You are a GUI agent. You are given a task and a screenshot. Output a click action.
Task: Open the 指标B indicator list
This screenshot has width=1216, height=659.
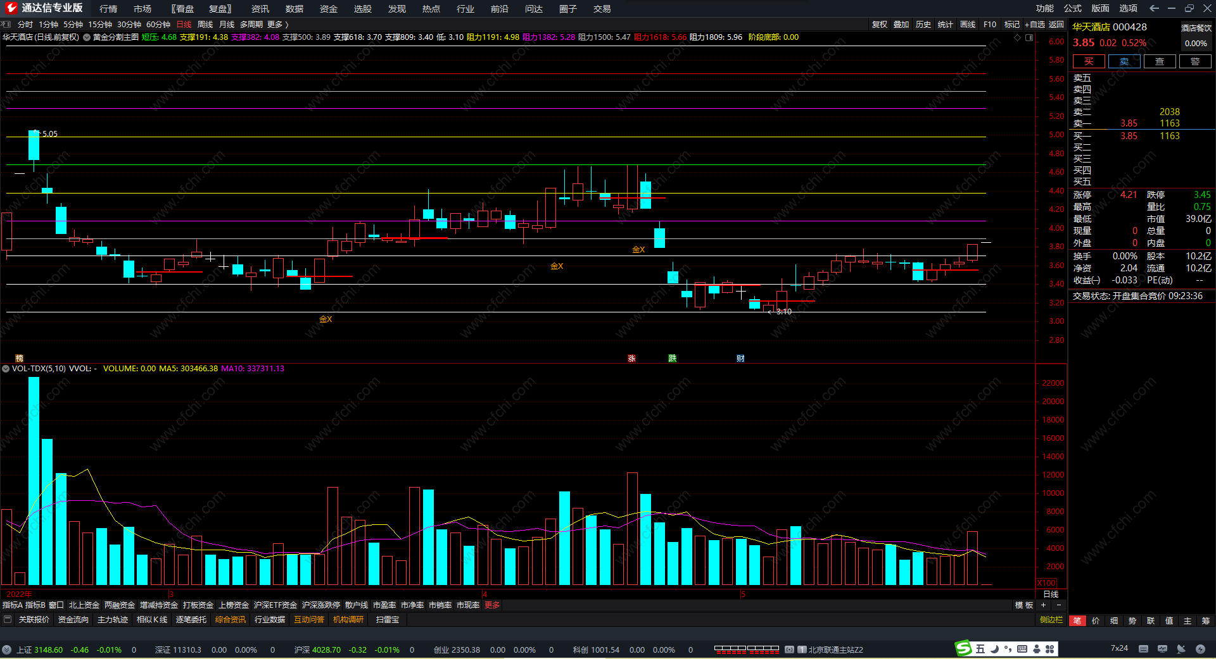pos(35,605)
